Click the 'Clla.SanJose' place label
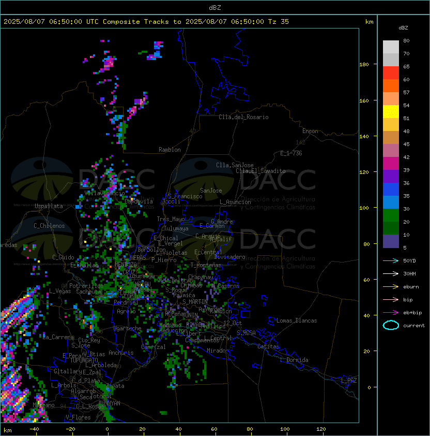The image size is (430, 436). [235, 165]
